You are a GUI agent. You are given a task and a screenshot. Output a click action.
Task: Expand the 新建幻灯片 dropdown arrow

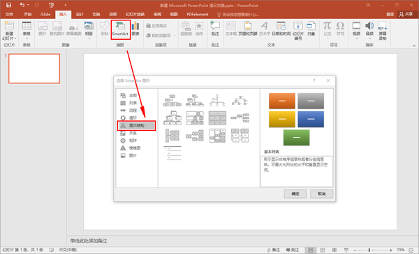pos(15,38)
